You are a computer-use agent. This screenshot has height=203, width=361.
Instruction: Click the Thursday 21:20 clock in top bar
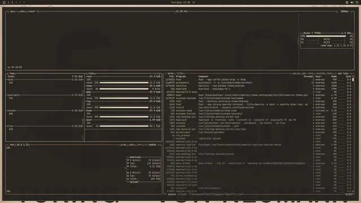click(x=180, y=2)
